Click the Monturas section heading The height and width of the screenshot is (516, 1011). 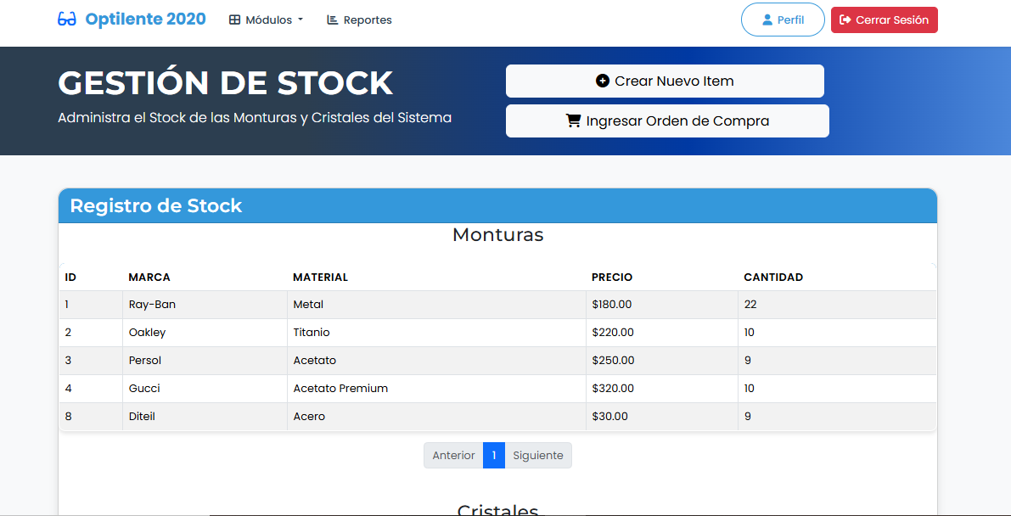[497, 235]
